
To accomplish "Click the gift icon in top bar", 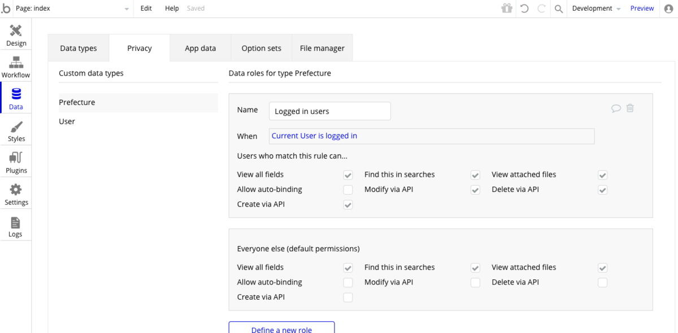I will click(506, 8).
